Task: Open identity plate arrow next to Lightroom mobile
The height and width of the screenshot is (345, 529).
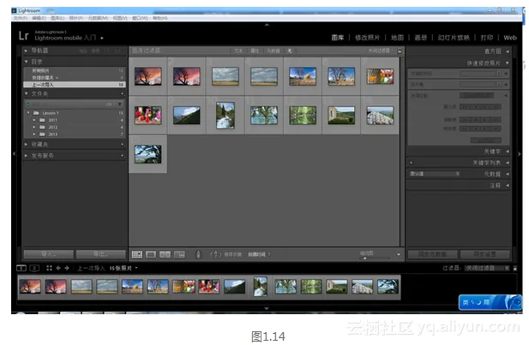Action: (x=102, y=38)
